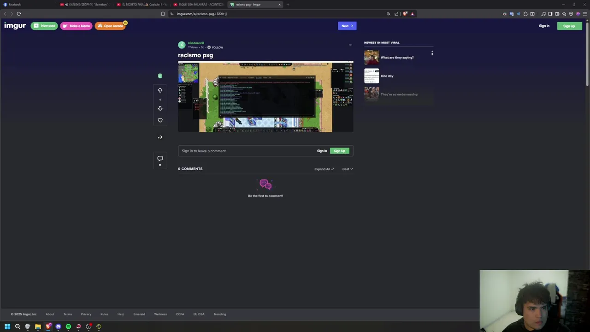Screen dimensions: 590x332
Task: Open the racismo pxg post image
Action: coord(265,97)
